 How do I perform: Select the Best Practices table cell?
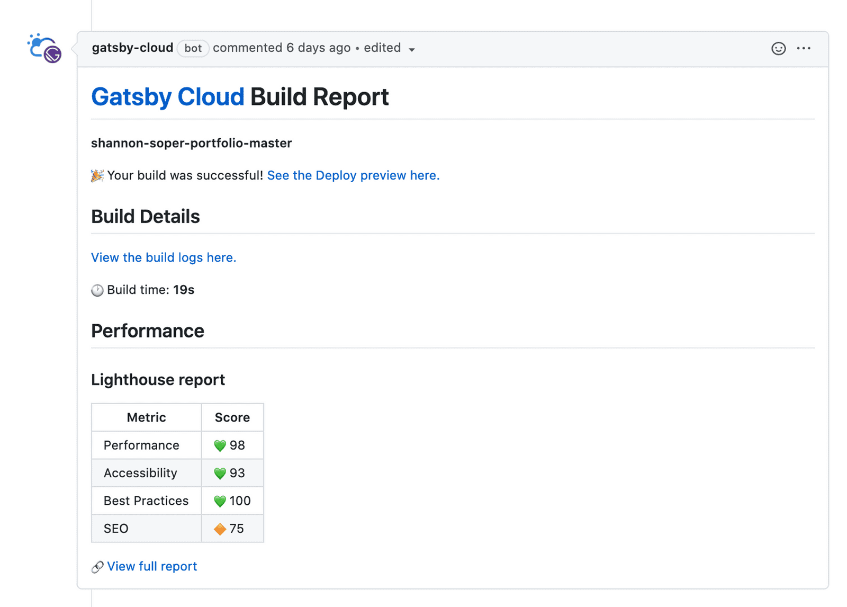[147, 501]
